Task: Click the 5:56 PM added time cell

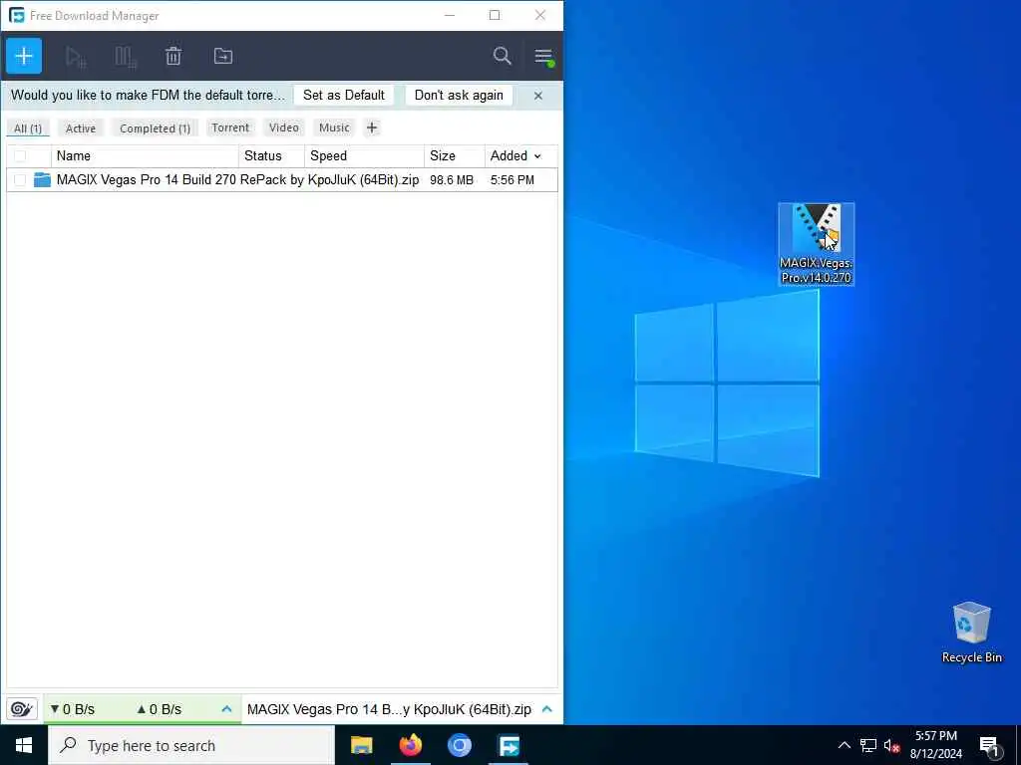Action: 512,180
